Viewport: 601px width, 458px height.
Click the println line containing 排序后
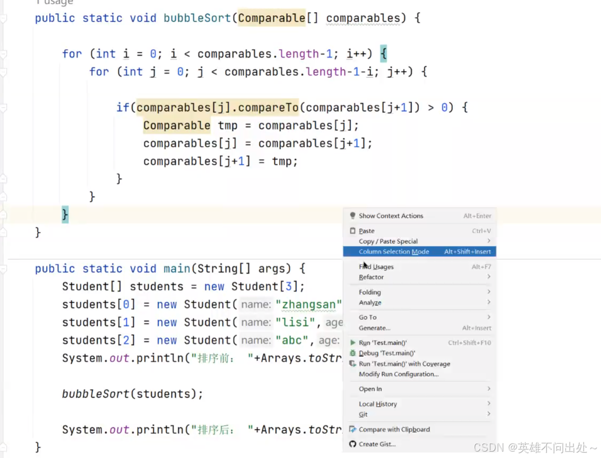pos(202,430)
